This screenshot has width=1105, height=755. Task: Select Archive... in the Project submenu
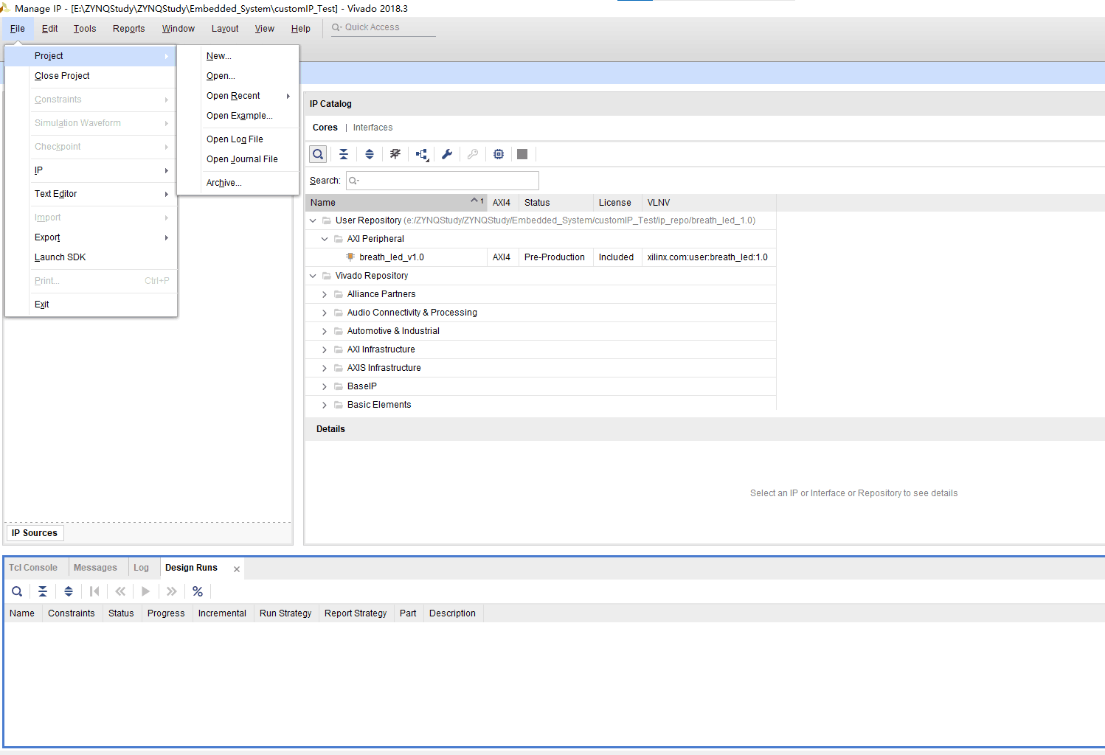pyautogui.click(x=238, y=183)
